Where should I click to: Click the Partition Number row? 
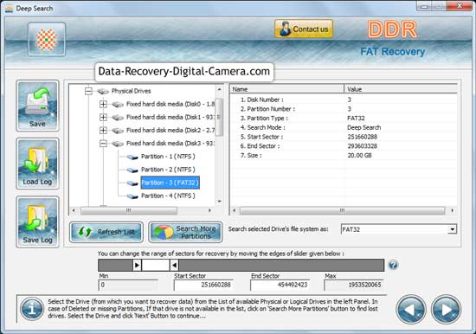click(344, 109)
